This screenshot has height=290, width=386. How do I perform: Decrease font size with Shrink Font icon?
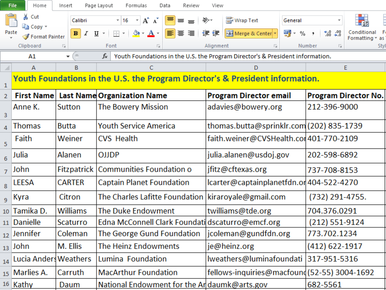[x=156, y=20]
